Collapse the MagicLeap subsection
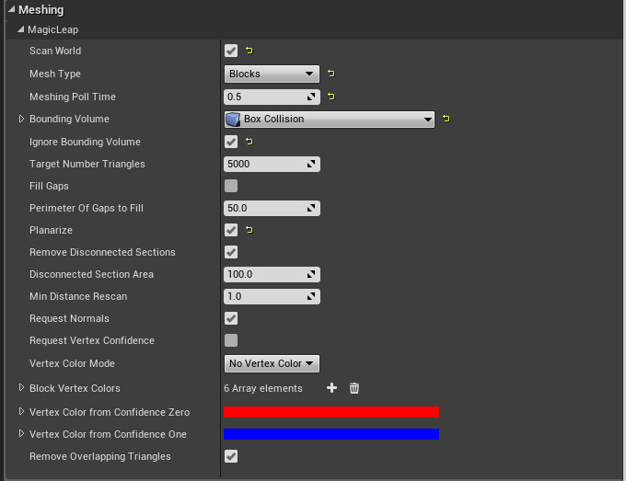The image size is (626, 481). coord(21,29)
